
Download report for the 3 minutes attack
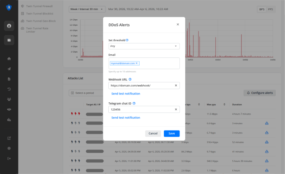pyautogui.click(x=266, y=123)
